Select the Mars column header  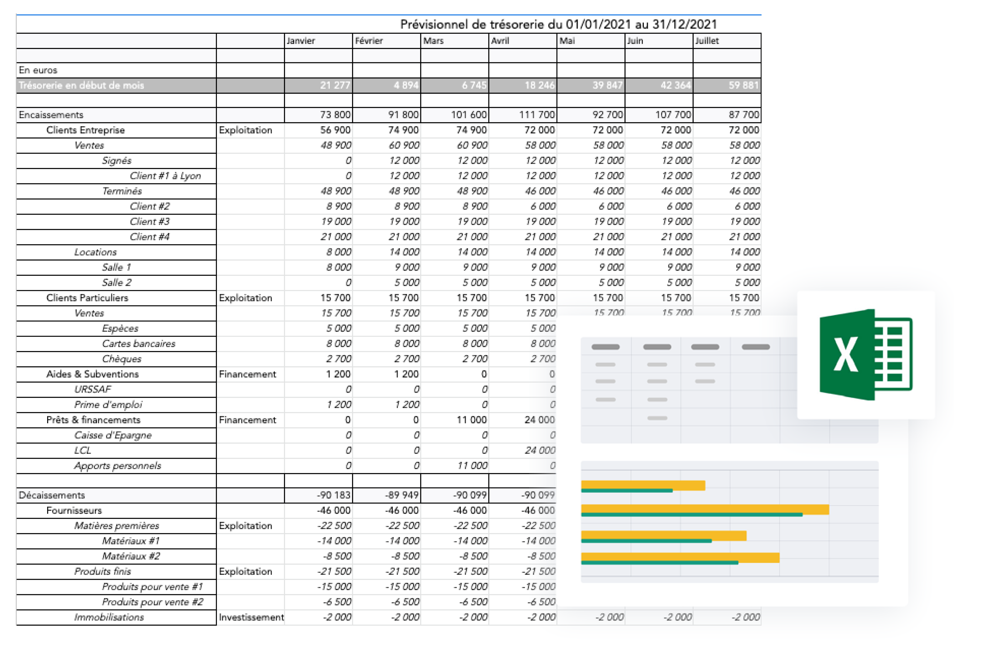pos(455,41)
